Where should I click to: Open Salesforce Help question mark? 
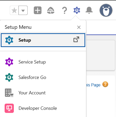pos(65,10)
